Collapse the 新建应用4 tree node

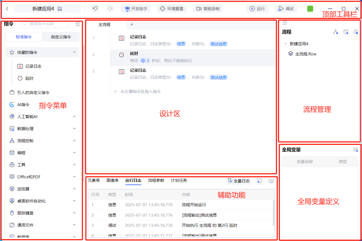coord(286,44)
